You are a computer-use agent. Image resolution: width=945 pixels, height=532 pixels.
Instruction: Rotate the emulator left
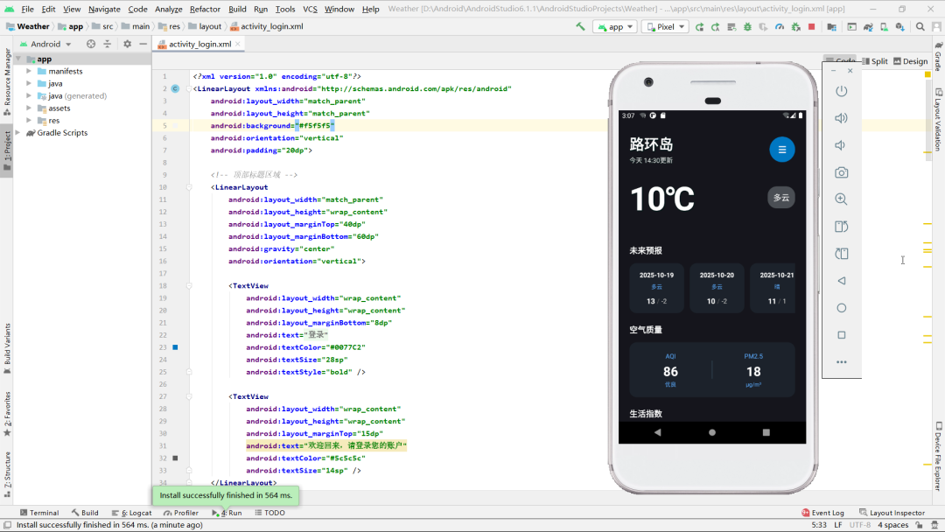tap(842, 227)
